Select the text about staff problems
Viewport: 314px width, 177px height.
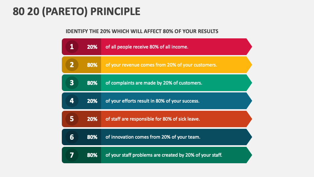(164, 155)
